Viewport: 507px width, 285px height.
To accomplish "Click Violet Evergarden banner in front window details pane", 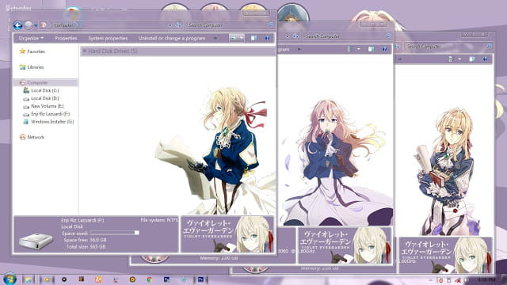I will tap(227, 234).
